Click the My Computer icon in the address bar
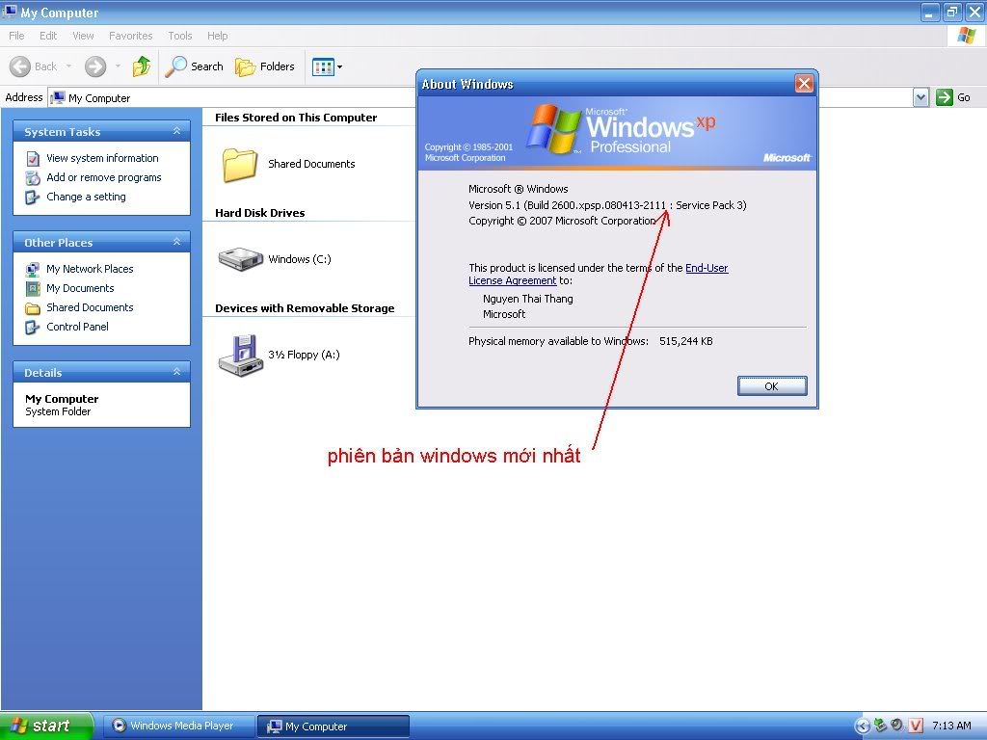Image resolution: width=987 pixels, height=740 pixels. pos(58,97)
